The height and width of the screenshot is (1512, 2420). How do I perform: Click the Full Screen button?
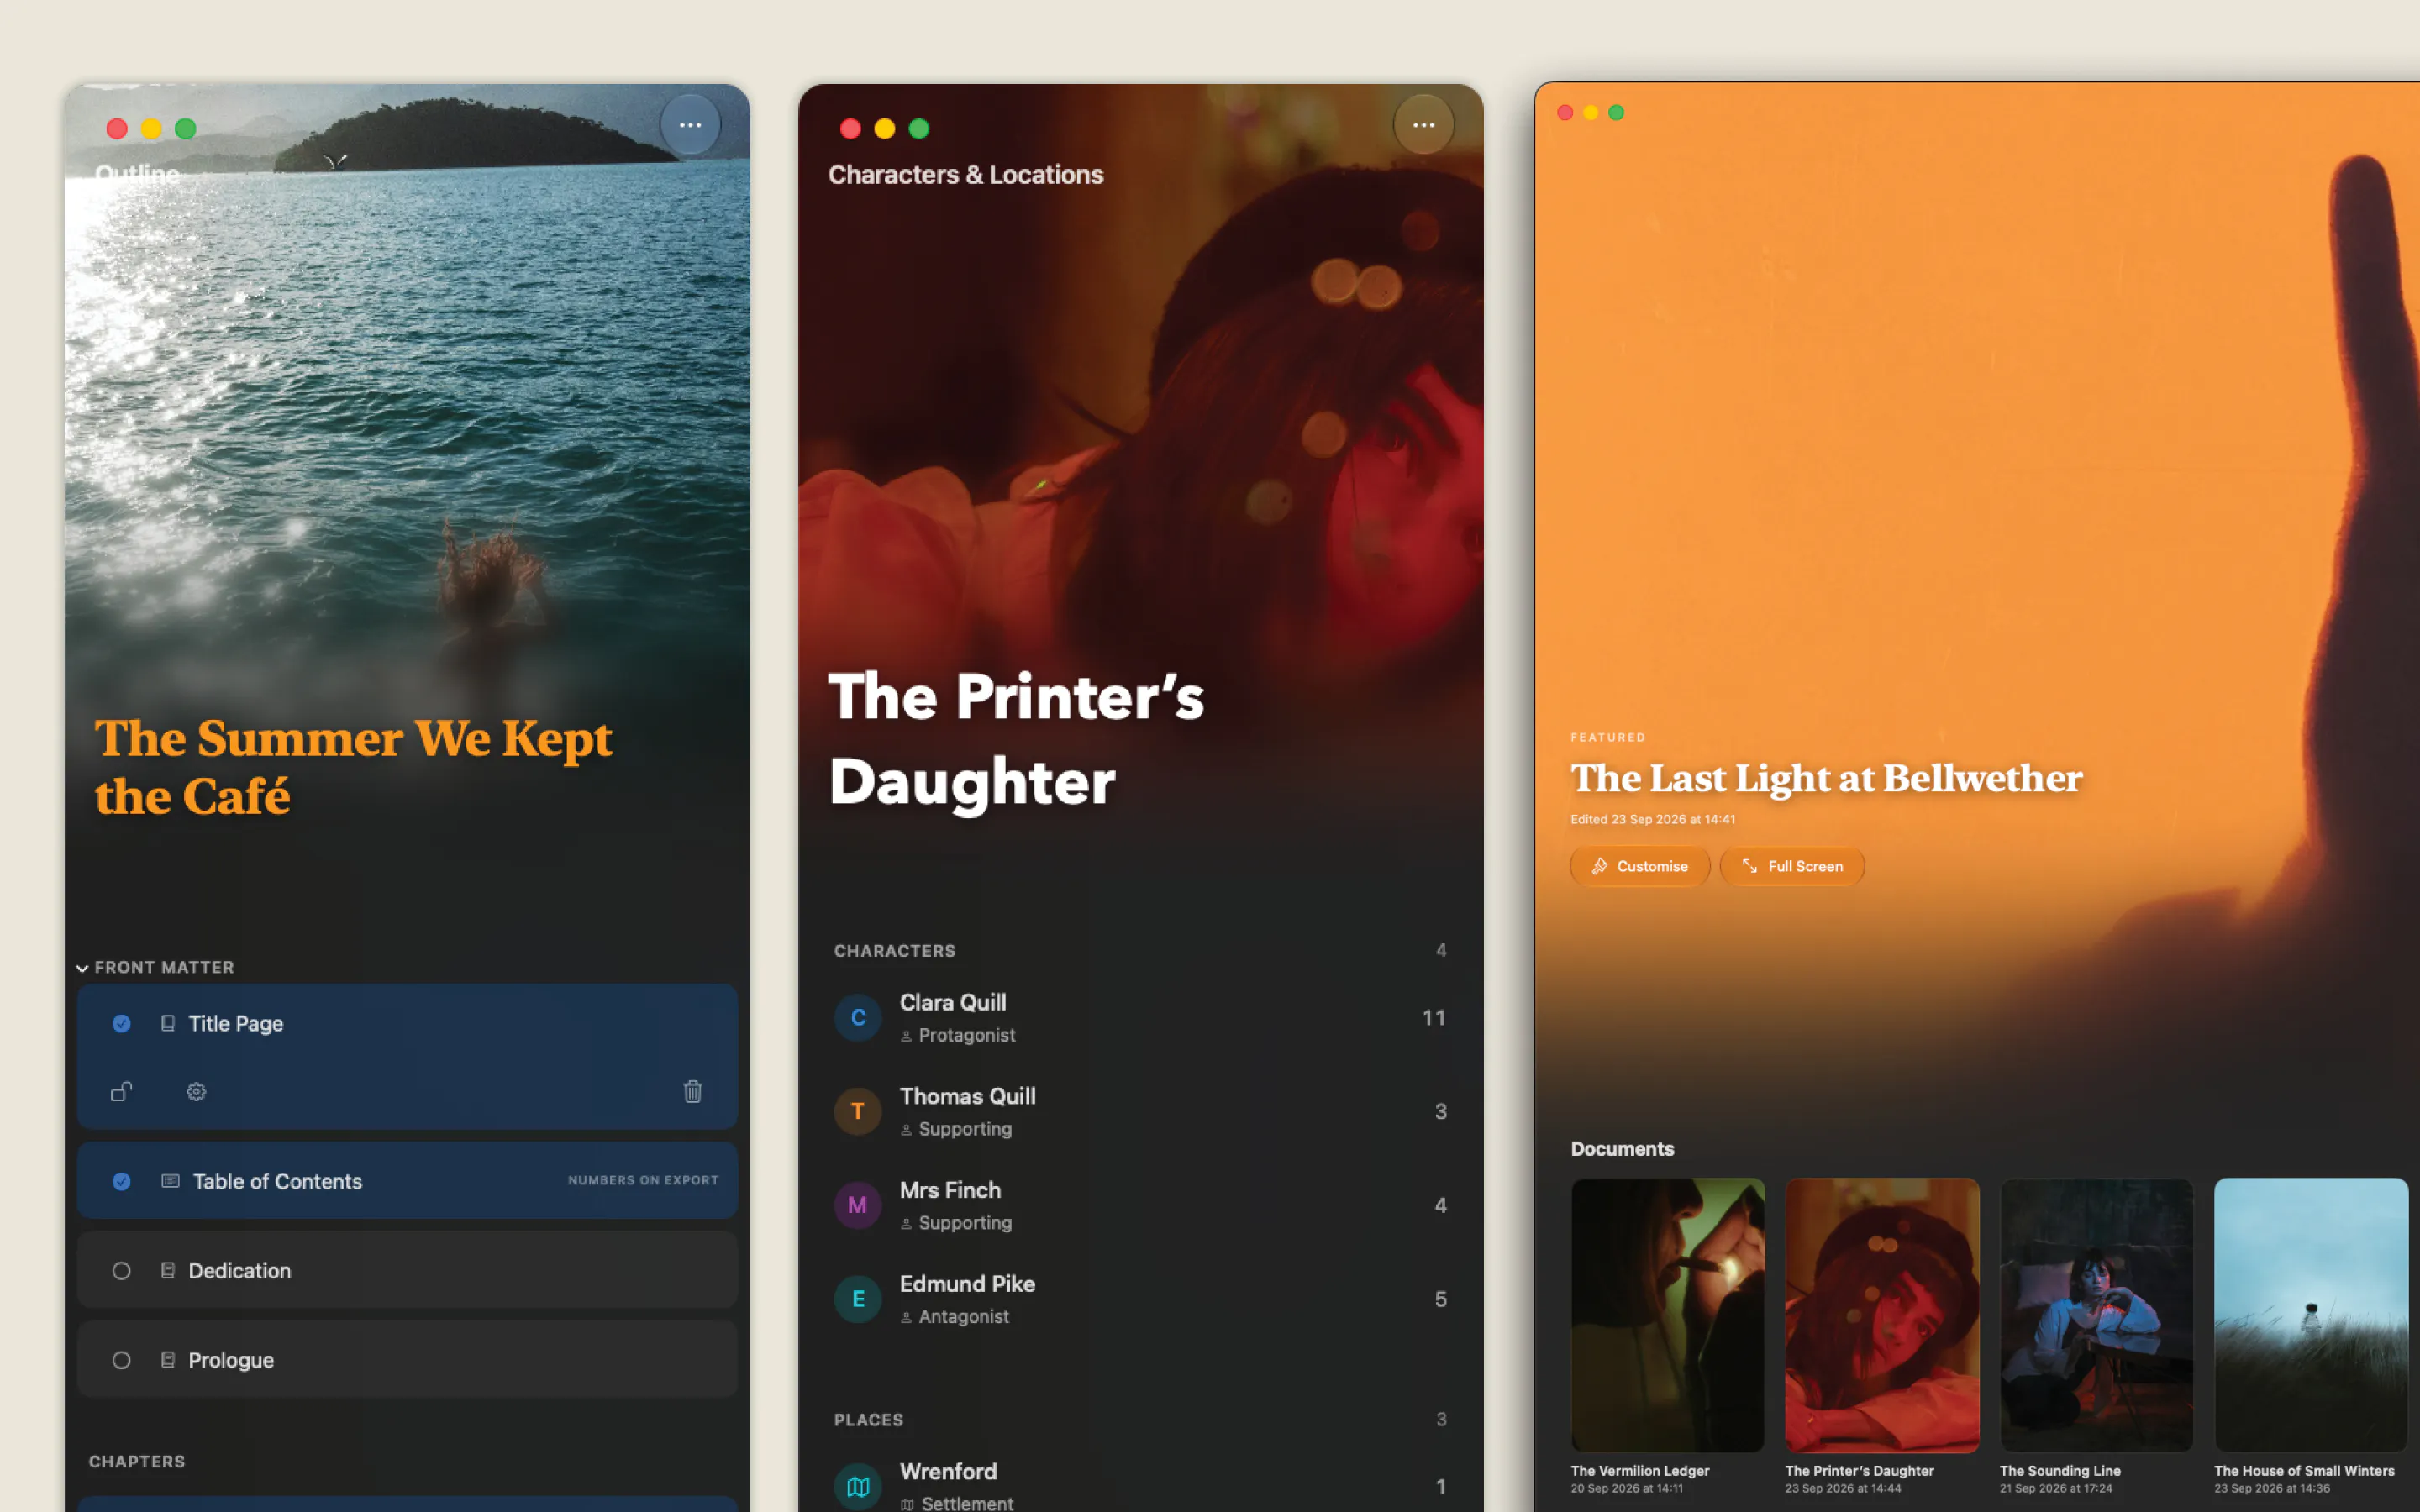coord(1792,866)
